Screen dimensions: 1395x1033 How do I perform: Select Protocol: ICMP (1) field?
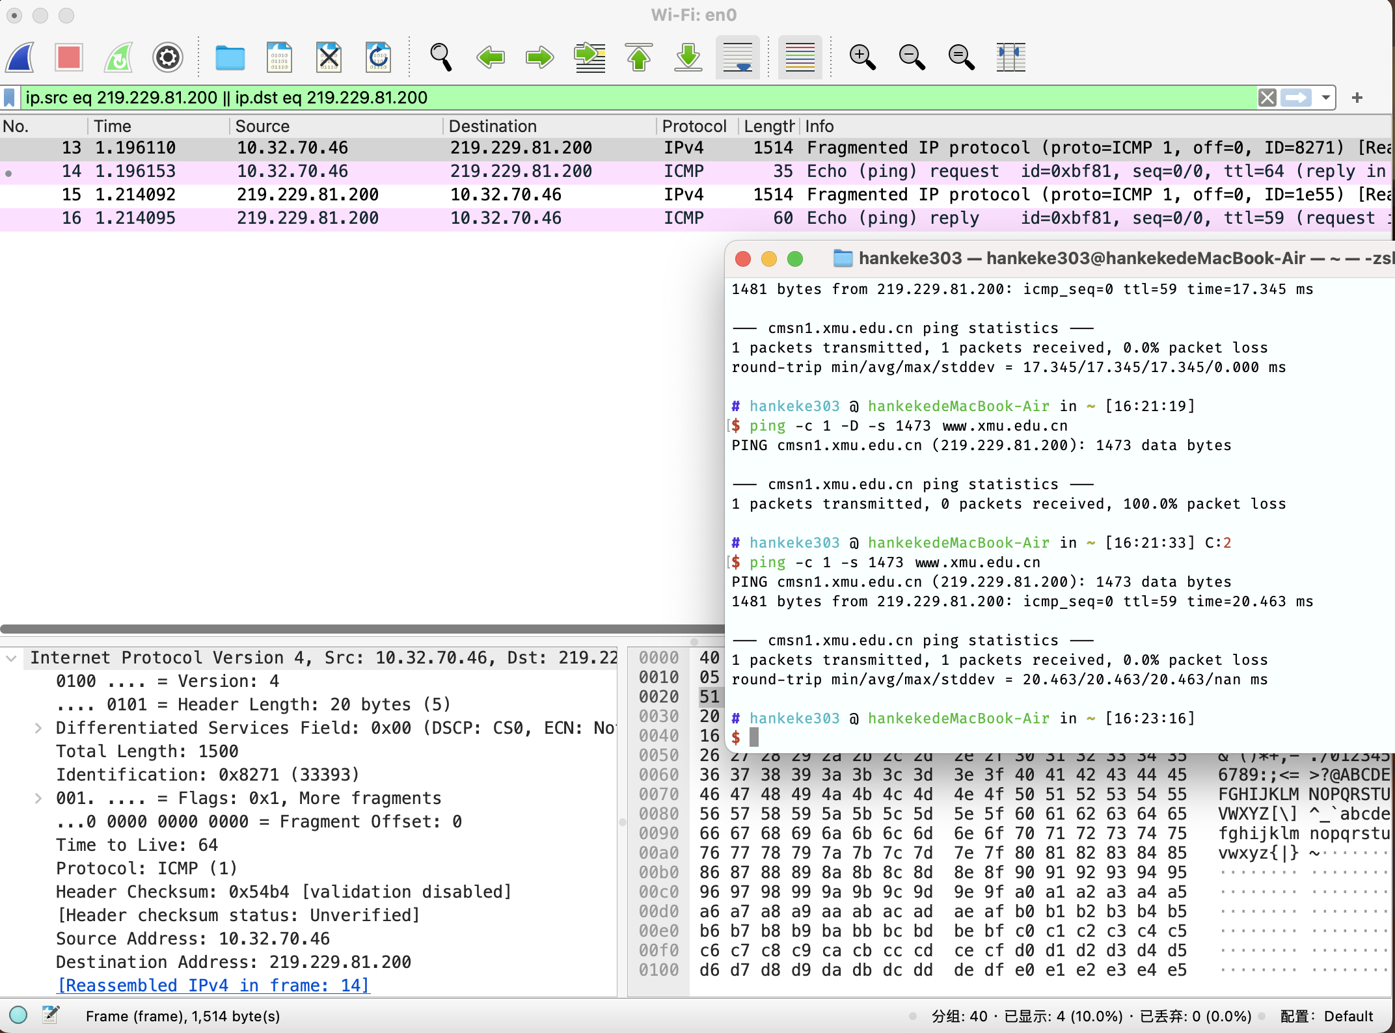[146, 869]
